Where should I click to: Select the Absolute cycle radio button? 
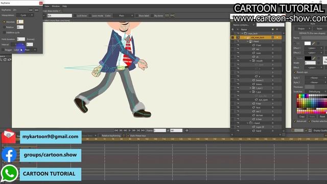point(4,21)
